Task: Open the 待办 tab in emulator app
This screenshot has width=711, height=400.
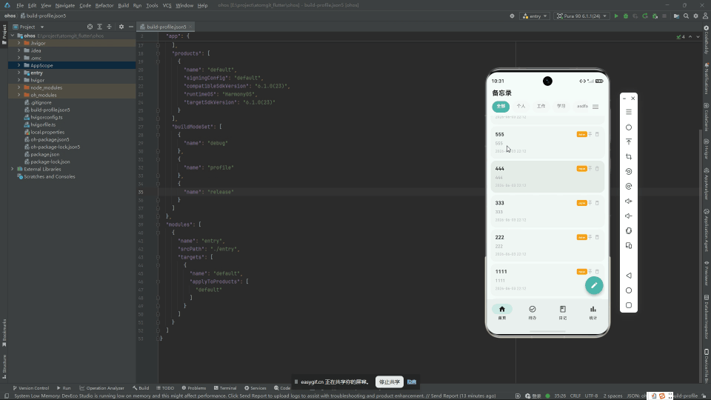Action: tap(533, 313)
